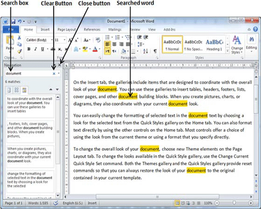The image size is (261, 209).
Task: Open Word Help question mark icon
Action: coord(255,29)
